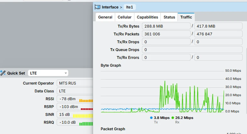Click the lte1 breadcrumb label
This screenshot has height=134, width=247.
coord(130,7)
